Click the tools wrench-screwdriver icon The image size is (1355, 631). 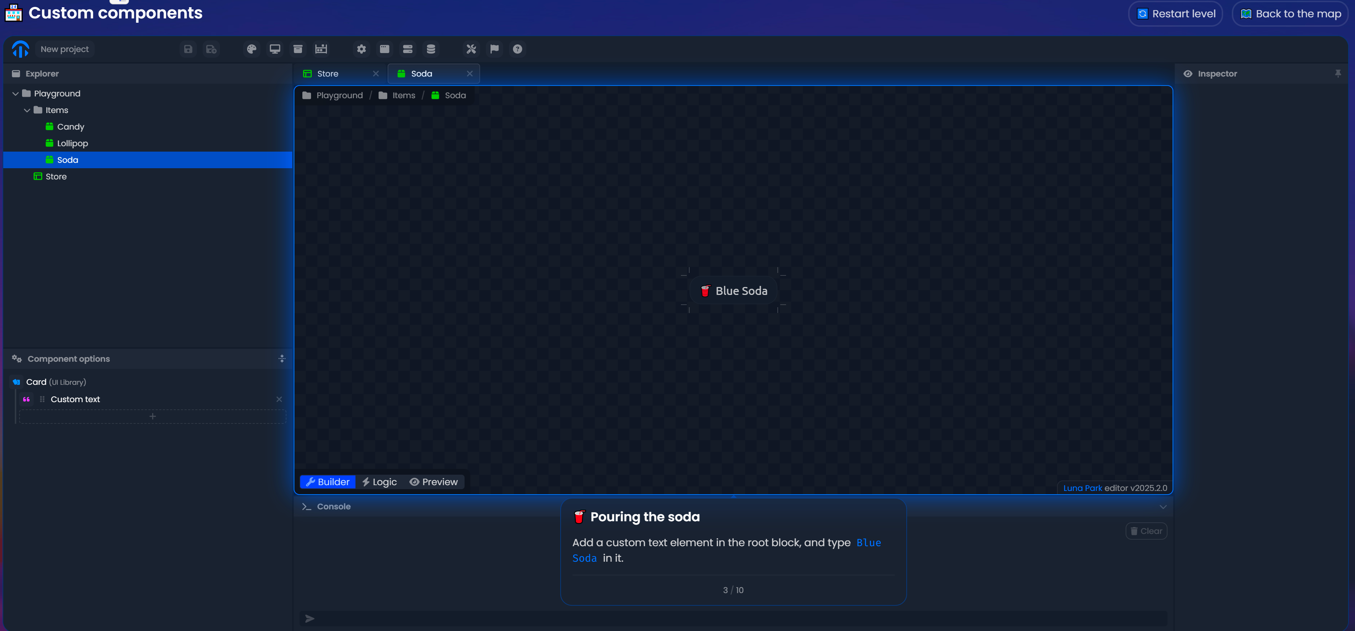pyautogui.click(x=471, y=49)
